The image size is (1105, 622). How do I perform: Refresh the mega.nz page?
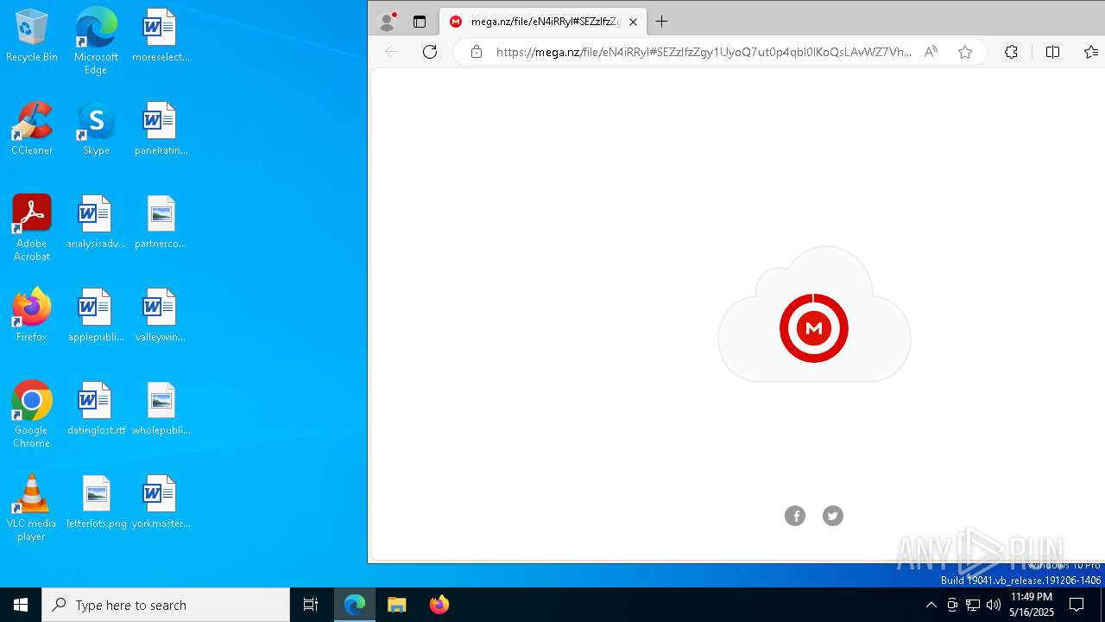(x=430, y=52)
